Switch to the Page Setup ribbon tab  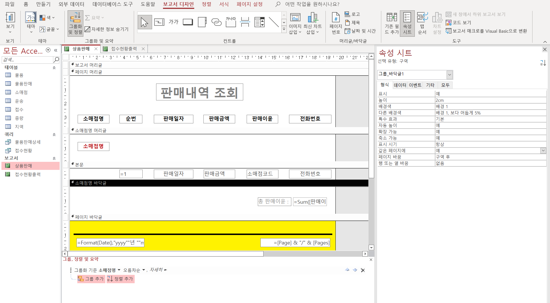click(x=249, y=4)
